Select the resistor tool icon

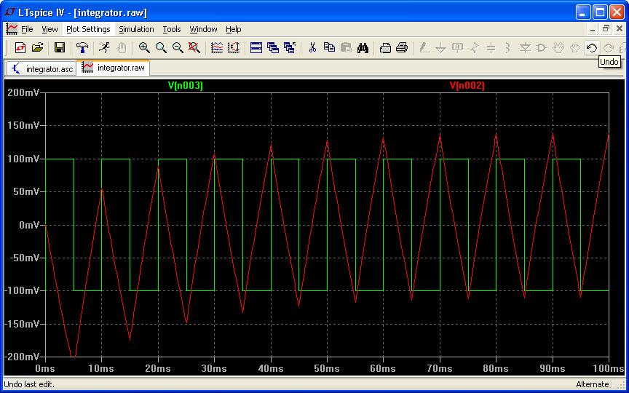pos(475,48)
